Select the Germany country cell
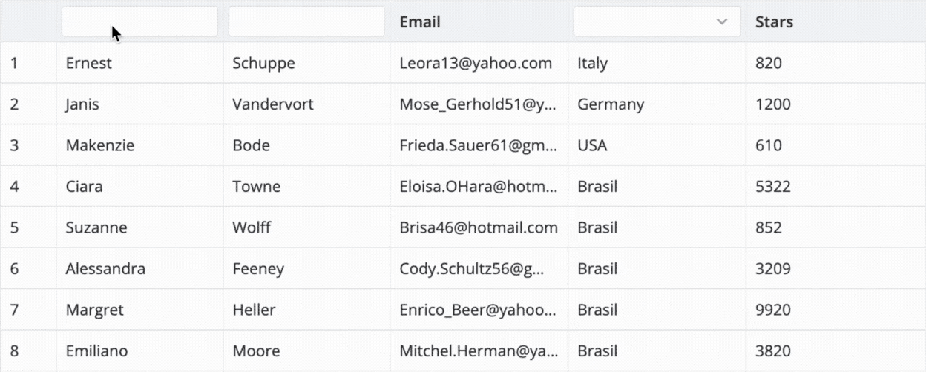The height and width of the screenshot is (372, 926). point(611,104)
